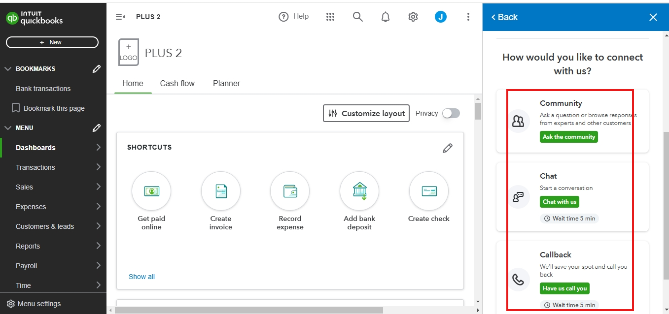Click the search magnifier icon
Screen dimensions: 669x314
(358, 17)
